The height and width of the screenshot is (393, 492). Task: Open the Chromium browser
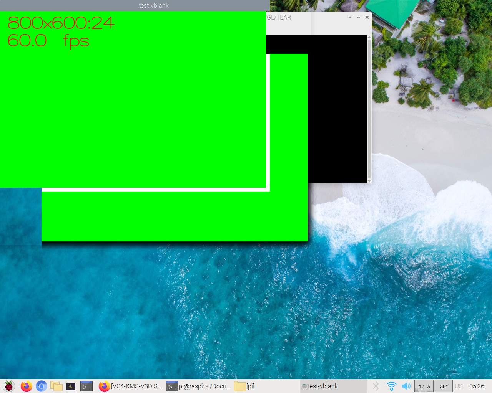(x=41, y=386)
